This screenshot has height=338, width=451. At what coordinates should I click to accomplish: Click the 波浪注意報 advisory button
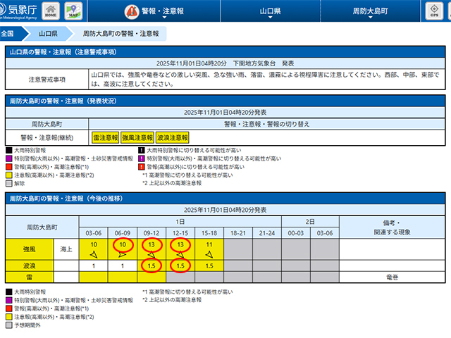171,138
